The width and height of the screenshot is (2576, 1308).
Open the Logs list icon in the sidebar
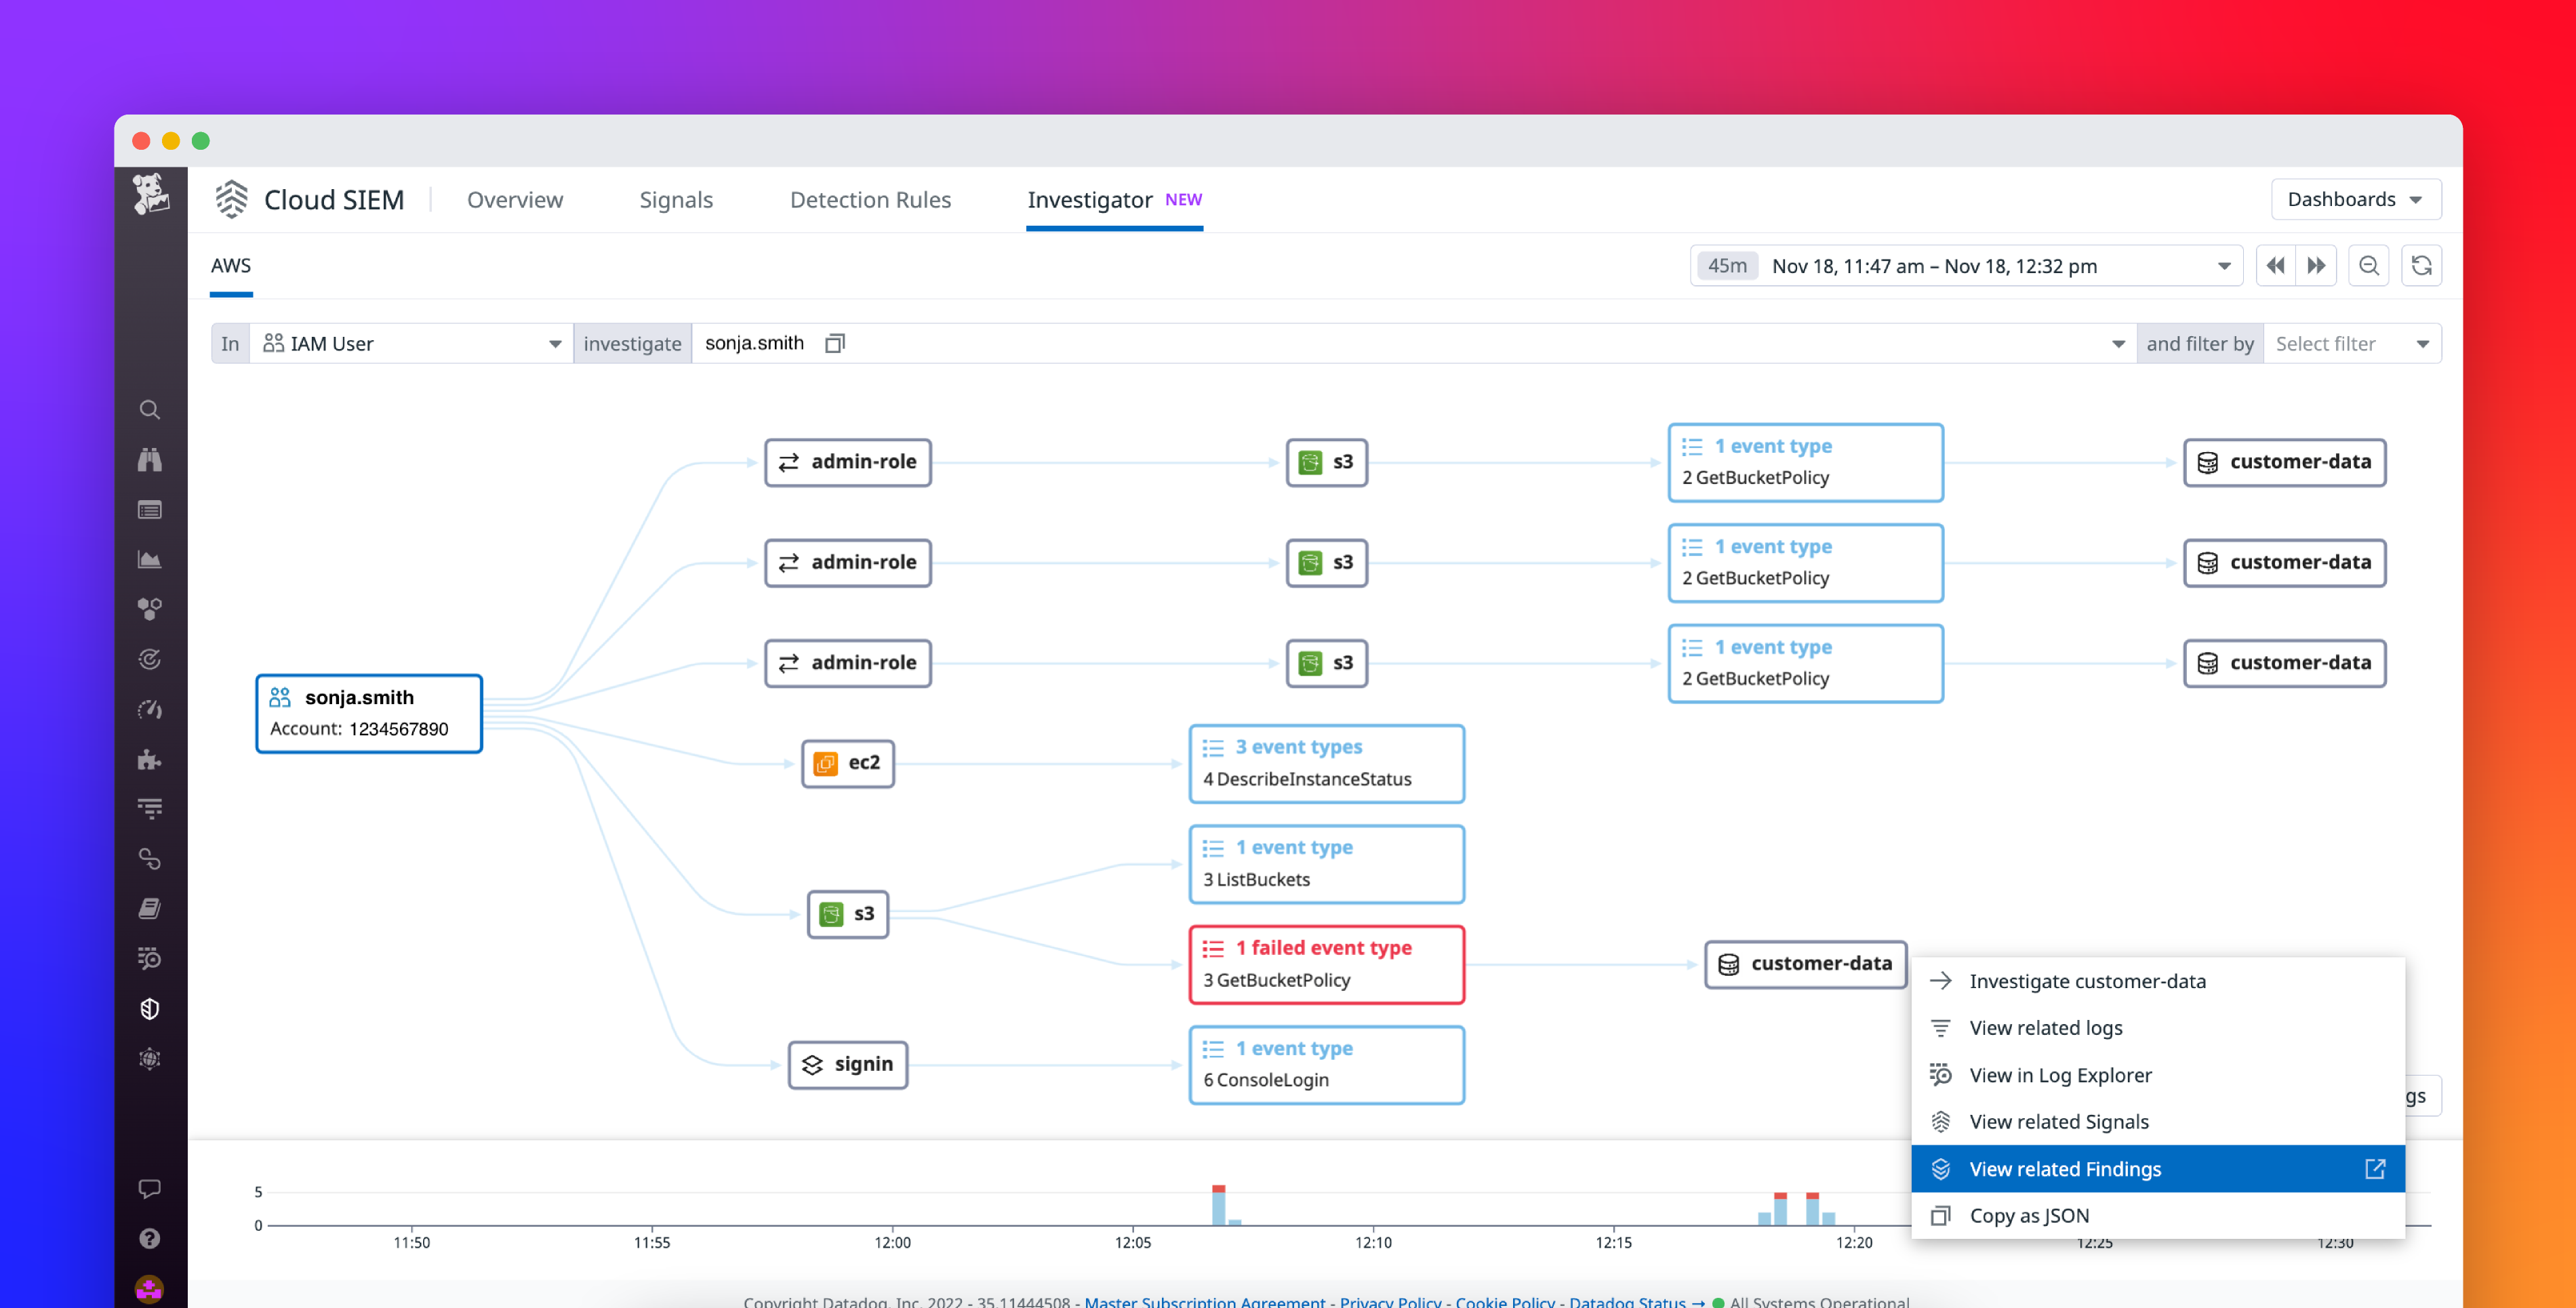(150, 509)
